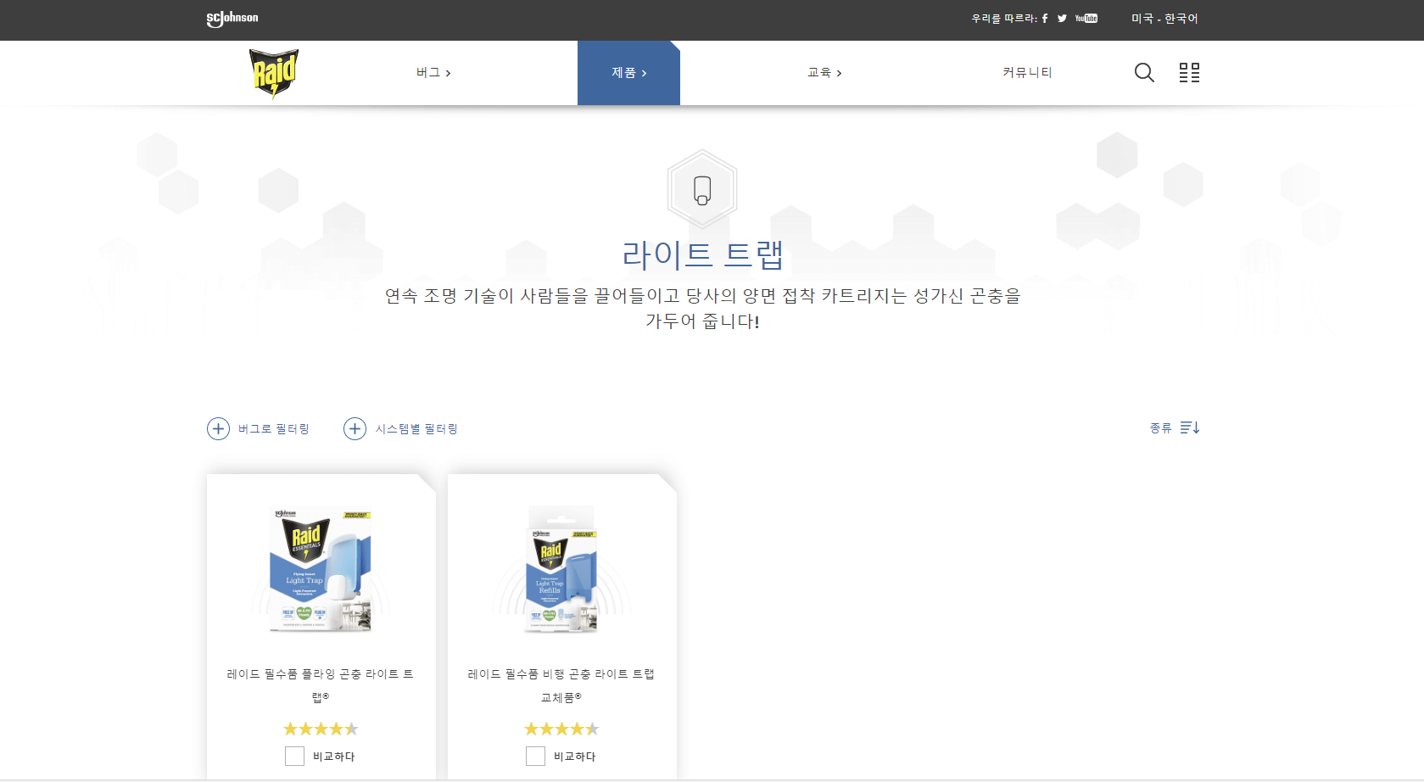Screen dimensions: 1424x782
Task: Open the 버그 menu
Action: 433,73
